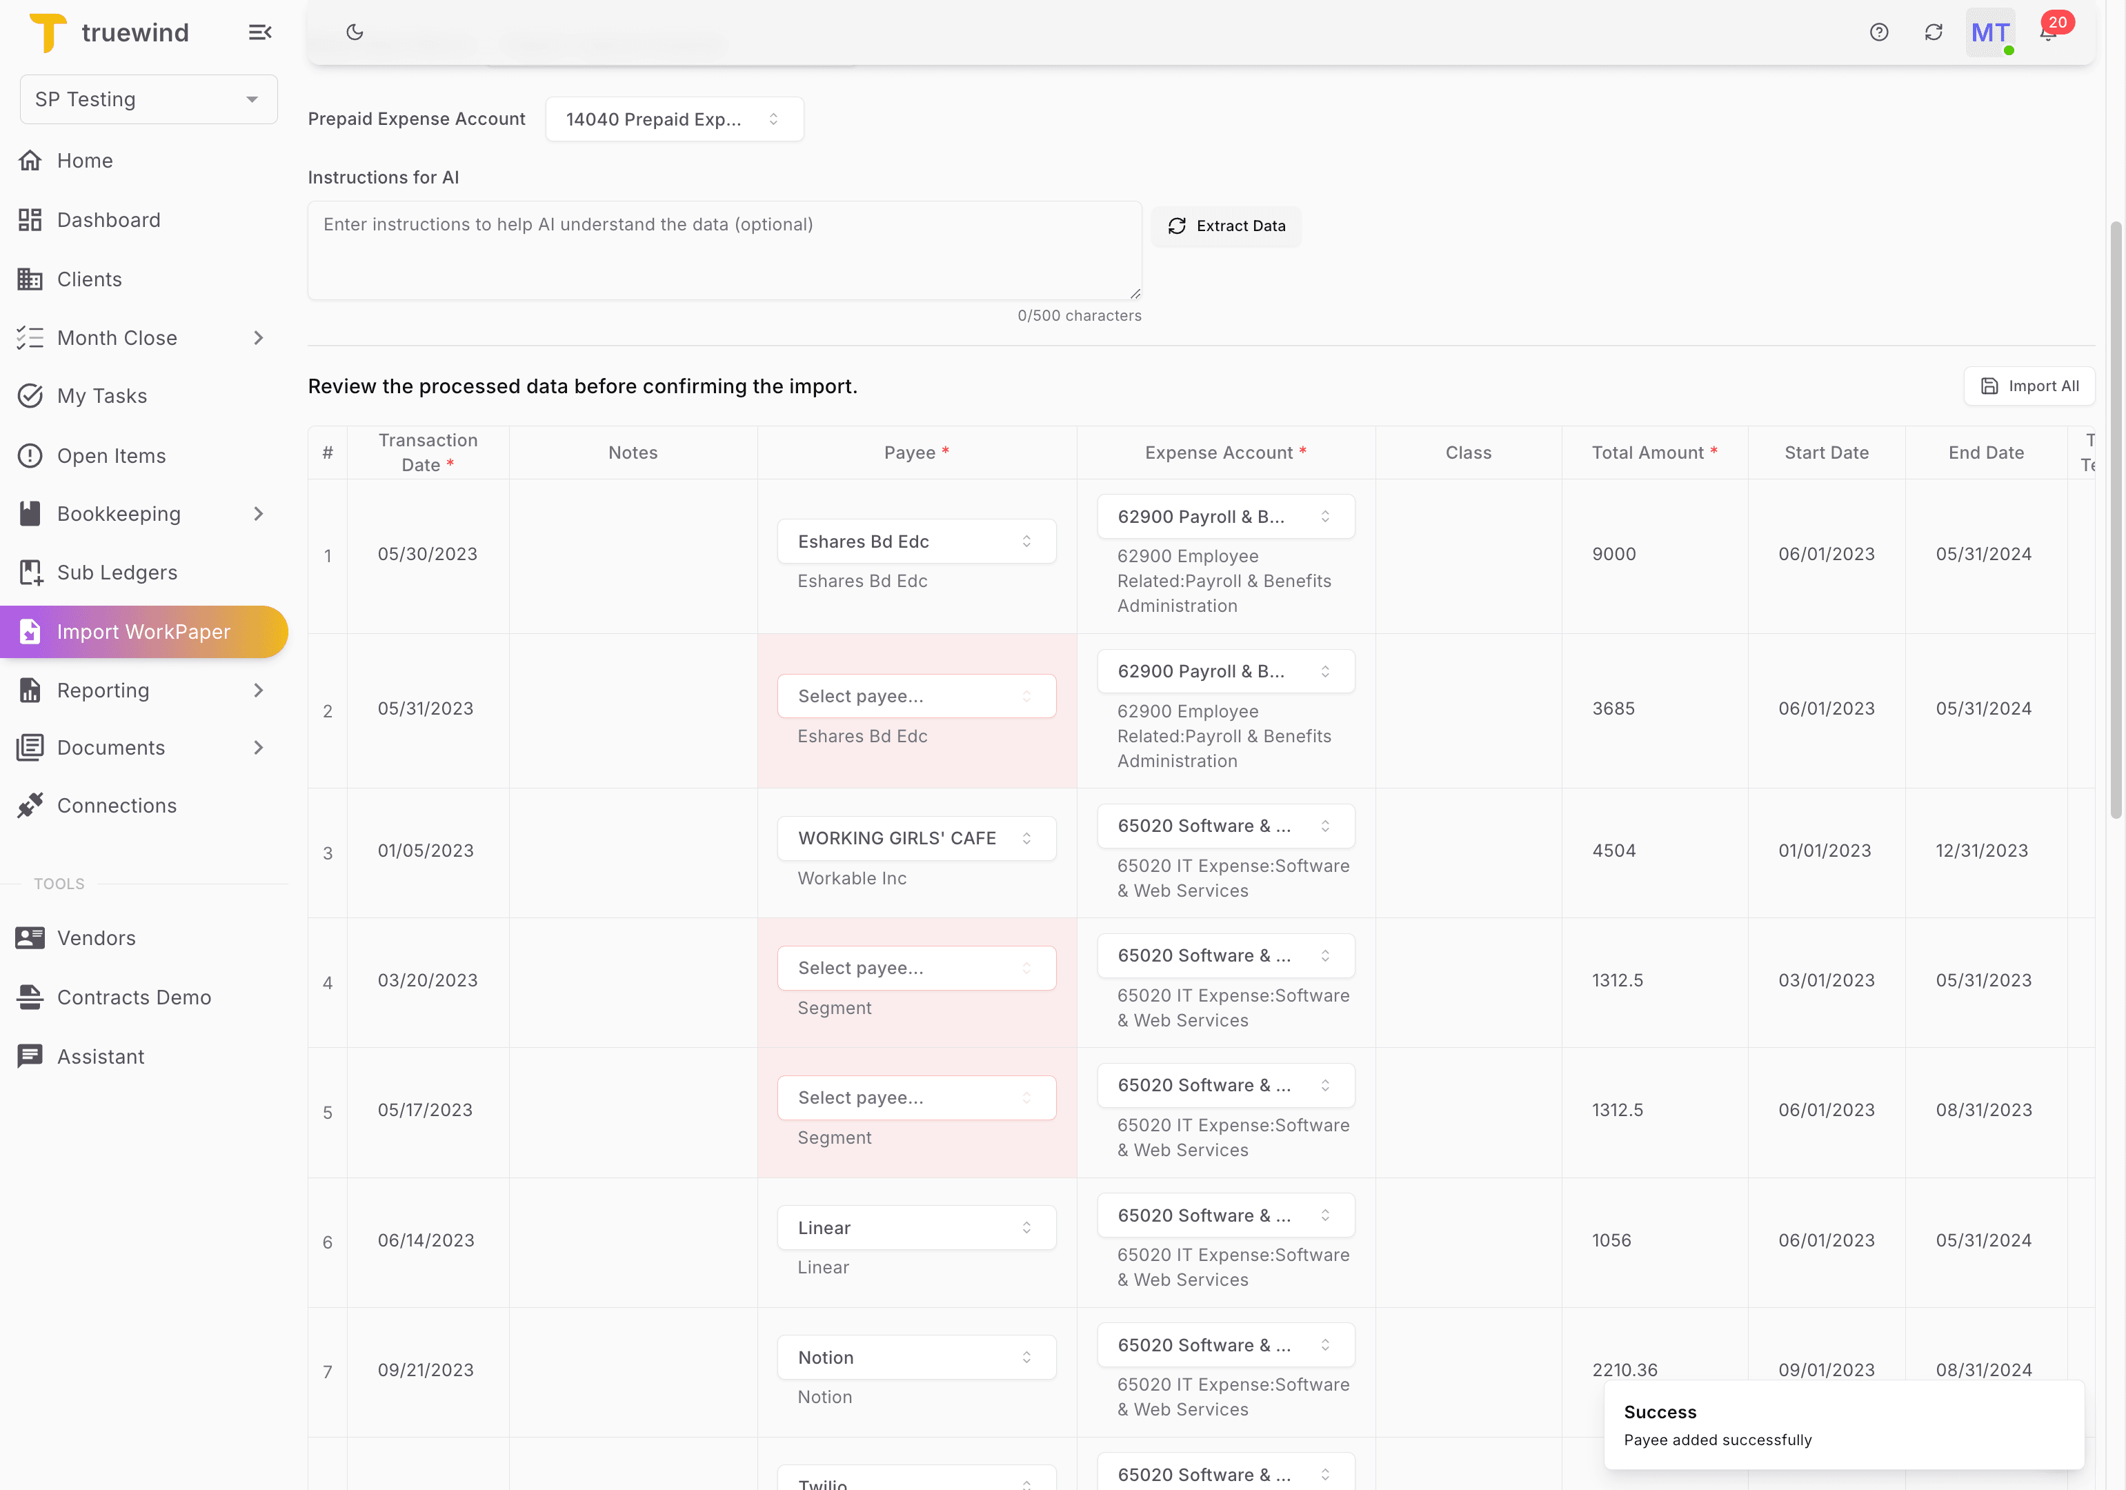The height and width of the screenshot is (1490, 2126).
Task: Open the Assistant tool
Action: coord(100,1055)
